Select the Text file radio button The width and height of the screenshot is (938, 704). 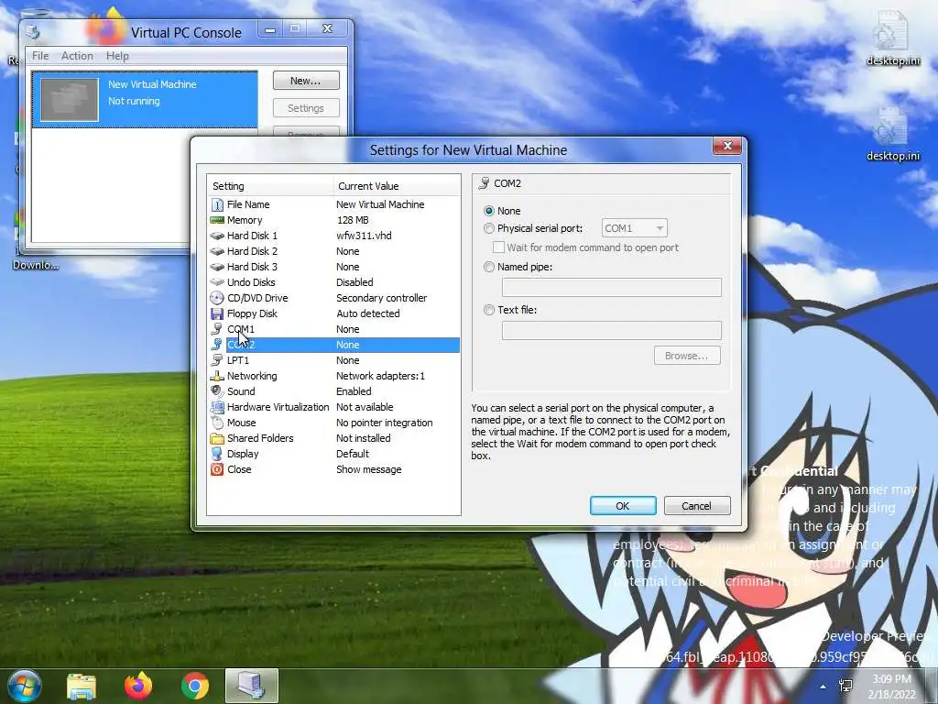489,310
